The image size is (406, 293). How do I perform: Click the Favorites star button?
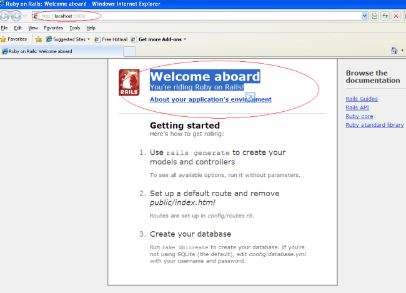tap(14, 39)
